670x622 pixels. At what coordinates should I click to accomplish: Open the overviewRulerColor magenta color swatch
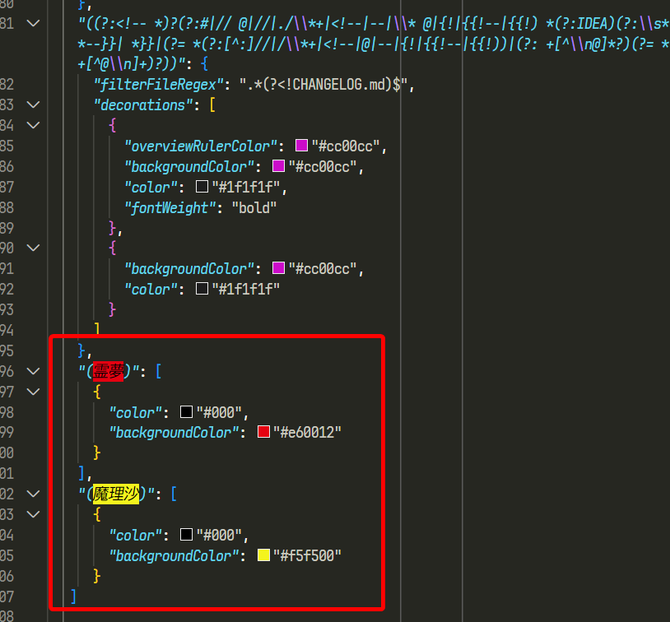pyautogui.click(x=301, y=146)
